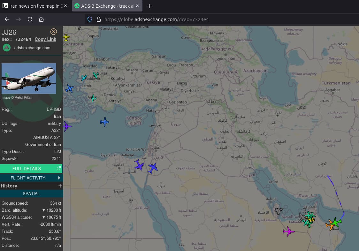Image resolution: width=359 pixels, height=251 pixels.
Task: Close the Iran news live map tab
Action: tap(65, 6)
